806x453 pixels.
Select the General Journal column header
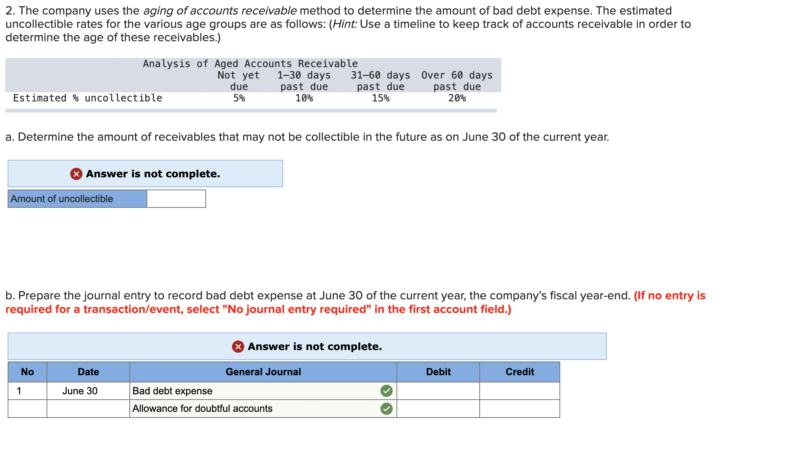263,372
